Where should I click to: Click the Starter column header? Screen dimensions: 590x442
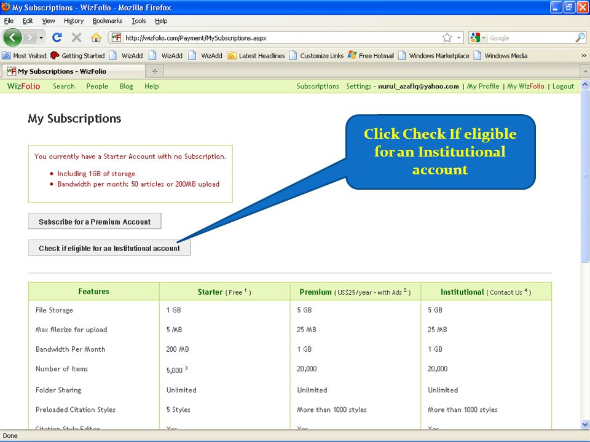coord(224,292)
